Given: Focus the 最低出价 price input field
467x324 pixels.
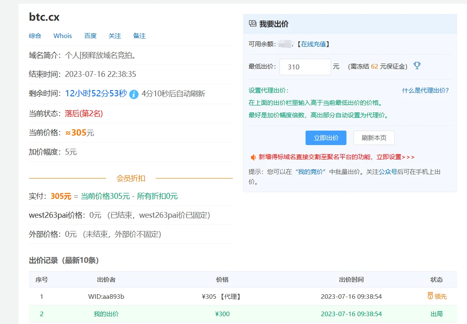Looking at the screenshot, I should pos(305,67).
